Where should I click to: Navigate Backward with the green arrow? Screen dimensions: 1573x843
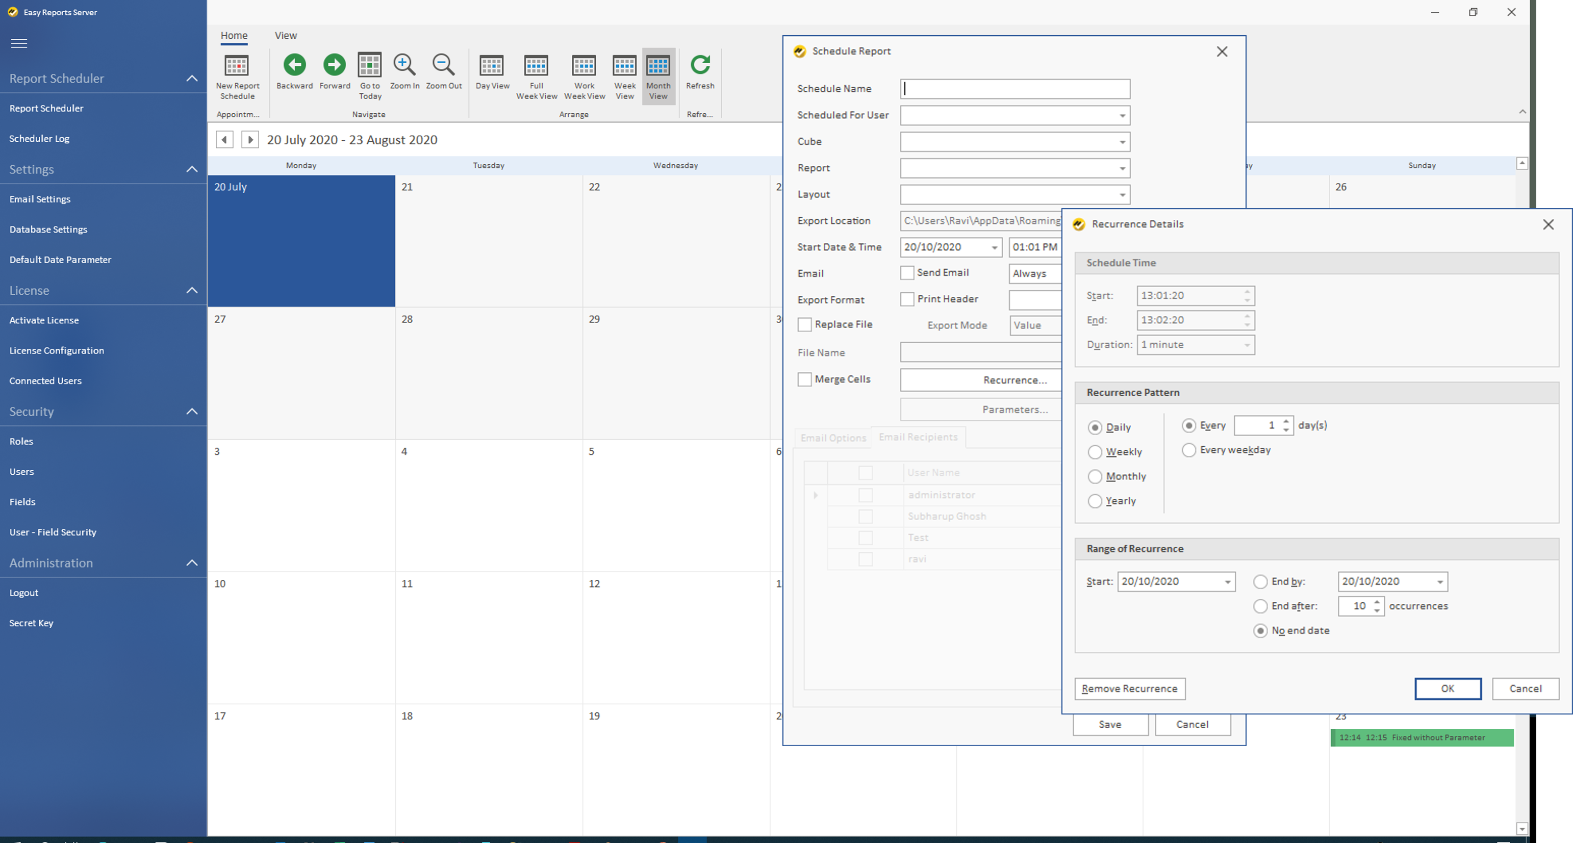294,65
